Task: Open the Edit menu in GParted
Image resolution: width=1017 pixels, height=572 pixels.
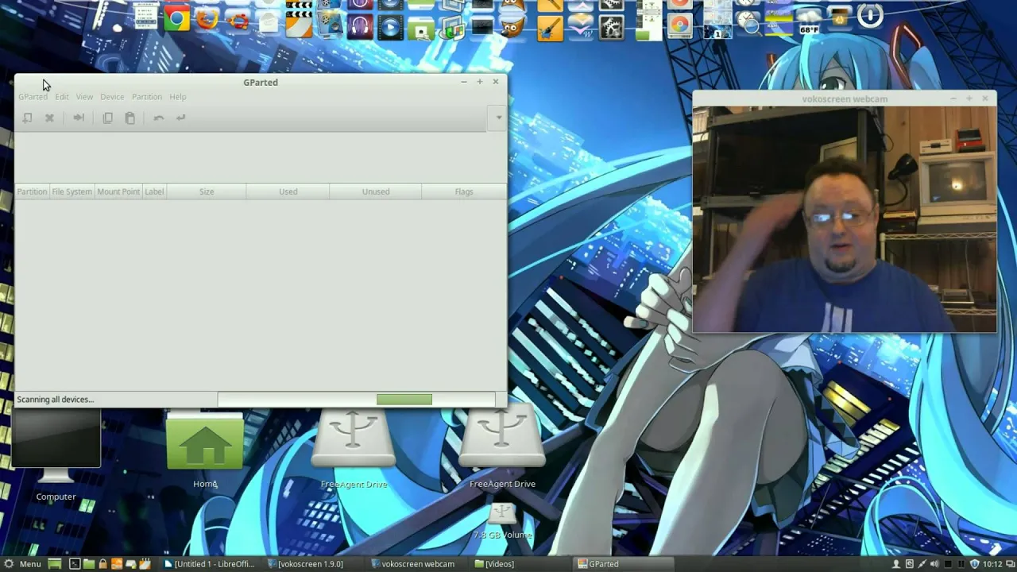Action: pos(62,97)
